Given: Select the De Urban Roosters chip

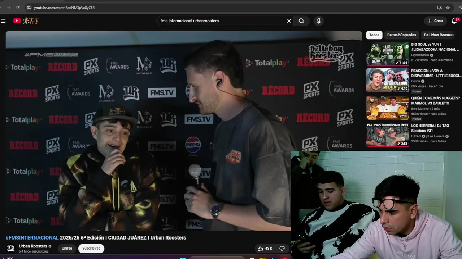Looking at the screenshot, I should click(x=439, y=35).
